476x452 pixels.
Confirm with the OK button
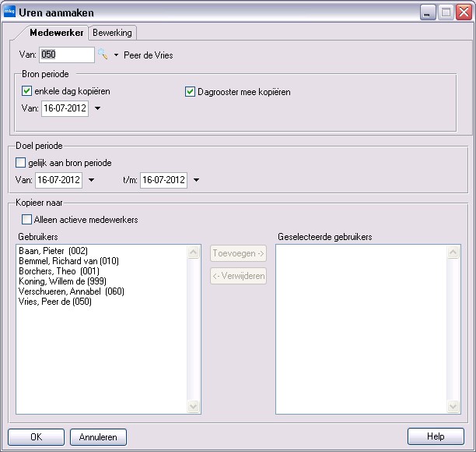[x=36, y=437]
